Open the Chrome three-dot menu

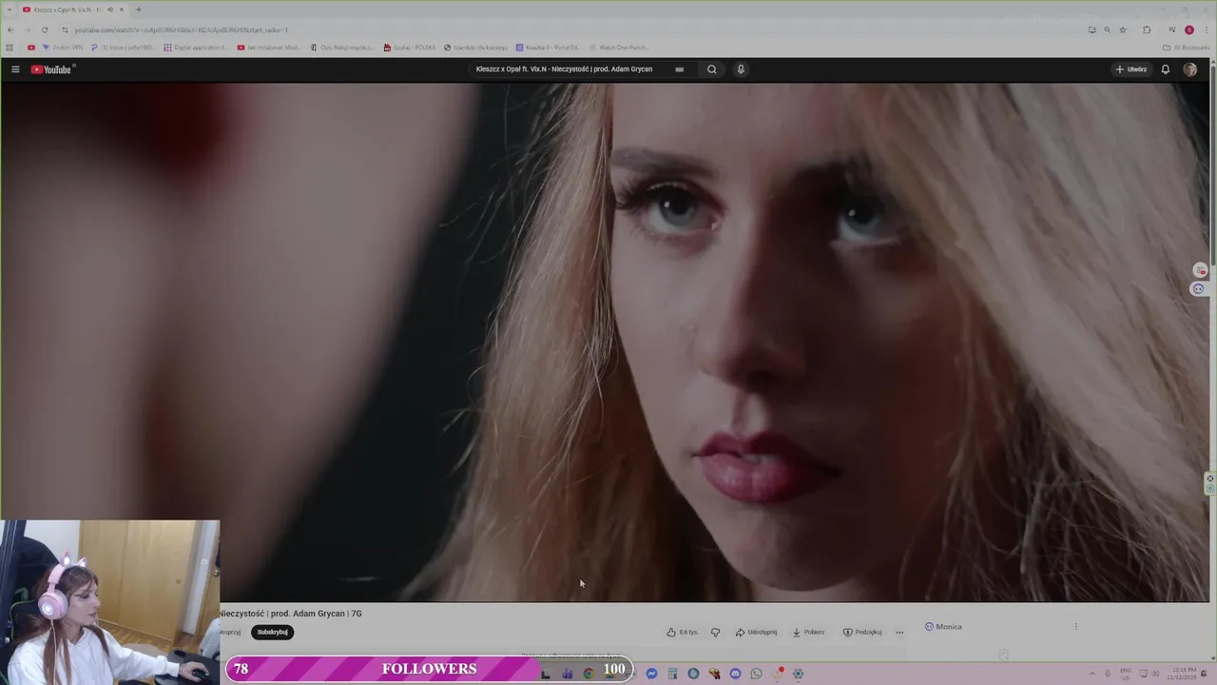click(x=1205, y=29)
